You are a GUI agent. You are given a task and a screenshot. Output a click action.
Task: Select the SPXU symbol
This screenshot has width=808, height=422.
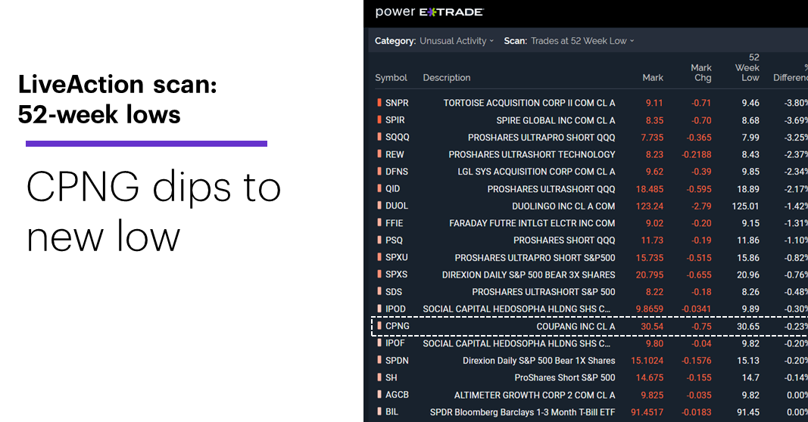click(x=397, y=257)
